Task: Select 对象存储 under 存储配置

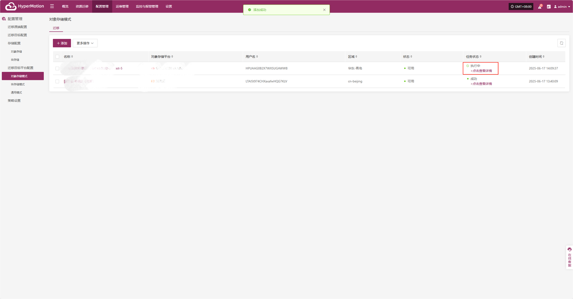Action: (17, 51)
